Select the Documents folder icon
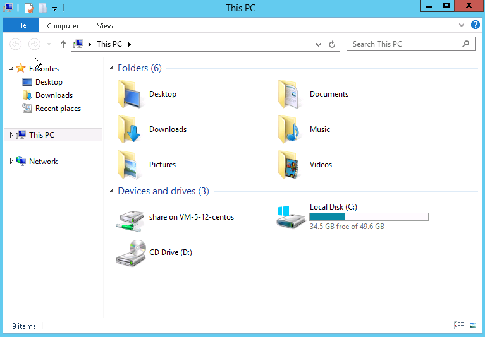 pyautogui.click(x=290, y=94)
